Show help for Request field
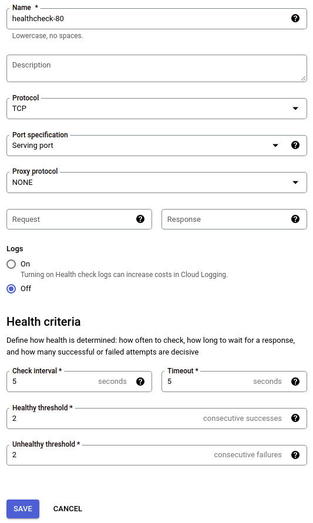 click(140, 219)
